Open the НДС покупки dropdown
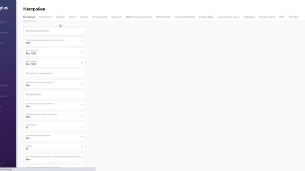The height and width of the screenshot is (171, 305). click(54, 63)
